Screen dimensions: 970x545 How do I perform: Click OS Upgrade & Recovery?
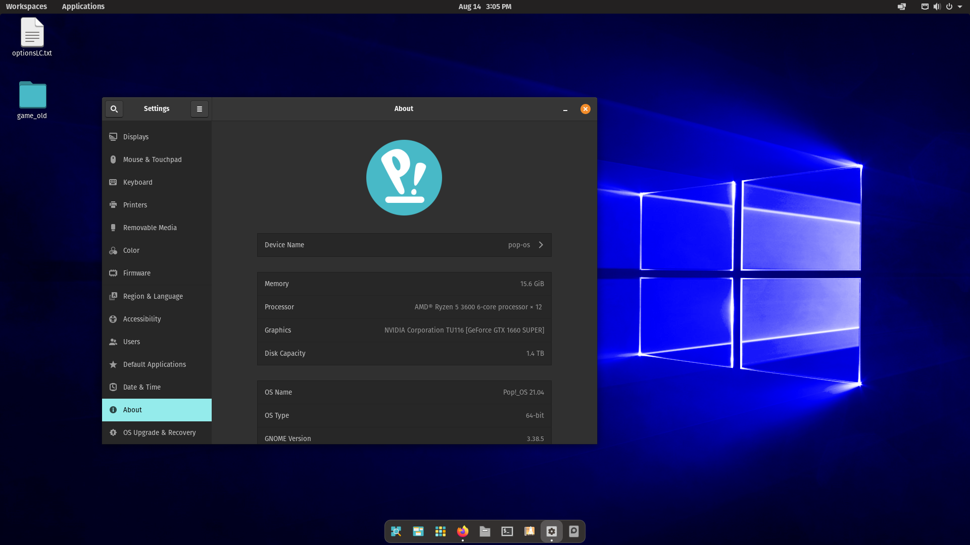(159, 432)
